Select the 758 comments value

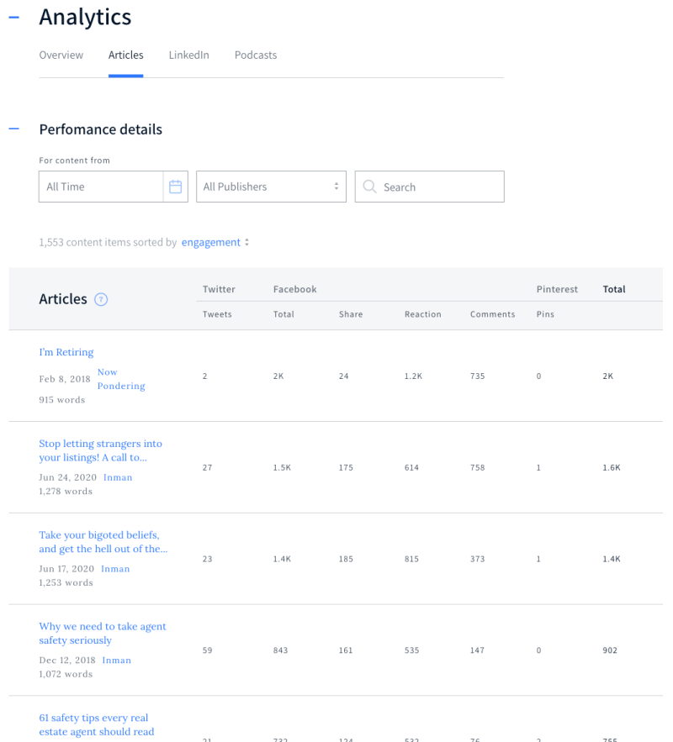(477, 467)
